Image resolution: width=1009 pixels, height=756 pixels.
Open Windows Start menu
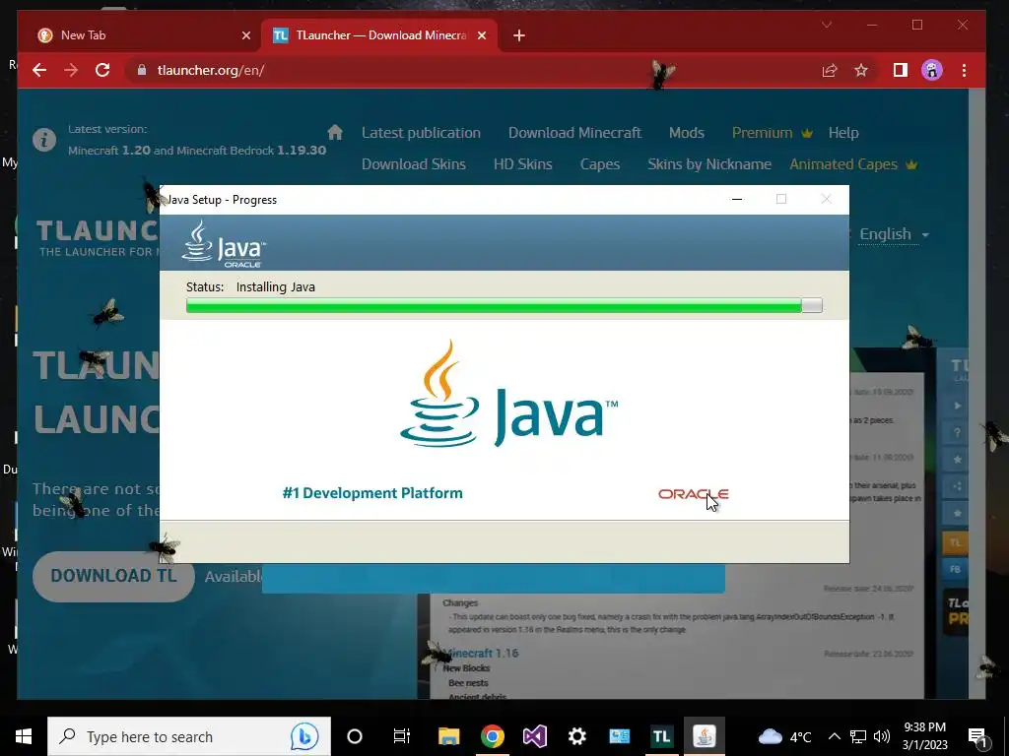coord(24,736)
